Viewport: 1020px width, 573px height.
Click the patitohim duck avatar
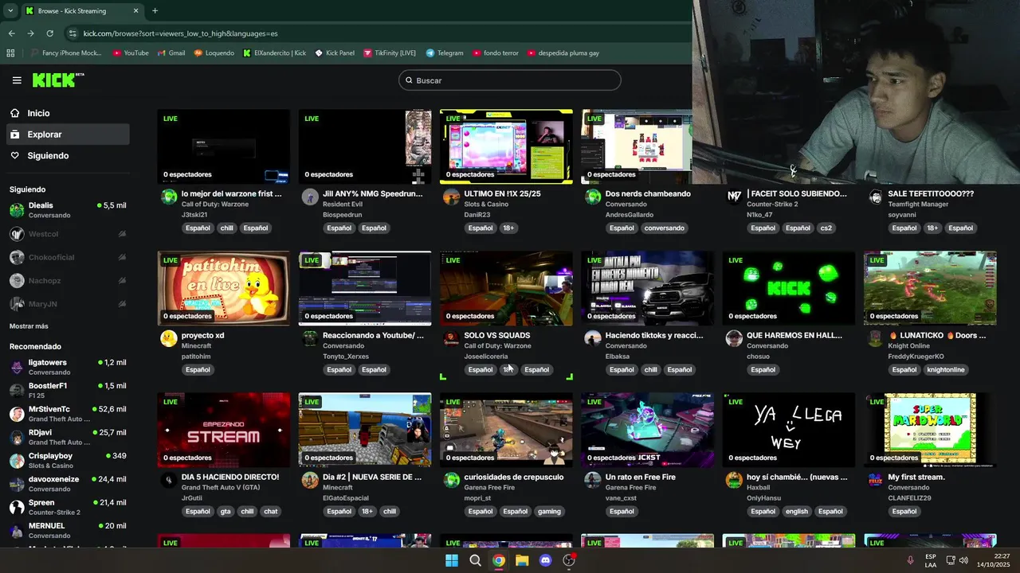(169, 339)
